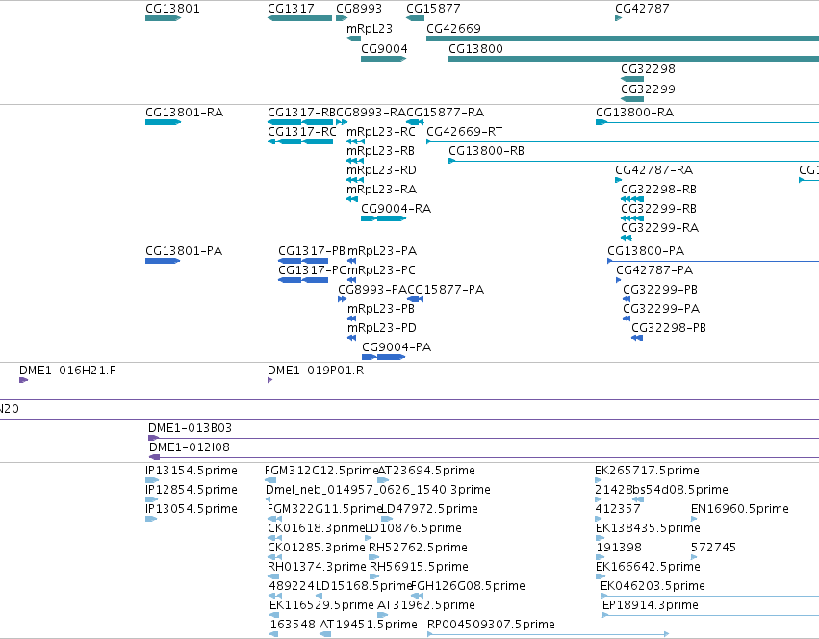The image size is (819, 639).
Task: Click the CG13800 gene bar
Action: pyautogui.click(x=633, y=59)
